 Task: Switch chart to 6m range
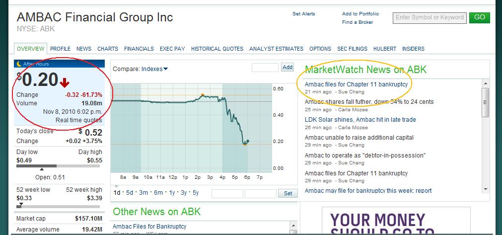158,193
